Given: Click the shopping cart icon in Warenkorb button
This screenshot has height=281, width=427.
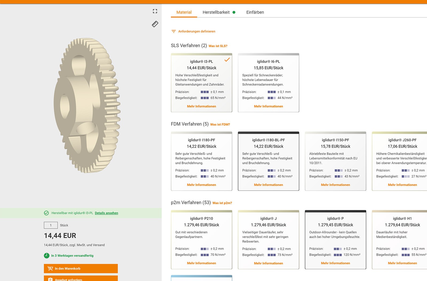Looking at the screenshot, I should pyautogui.click(x=50, y=268).
